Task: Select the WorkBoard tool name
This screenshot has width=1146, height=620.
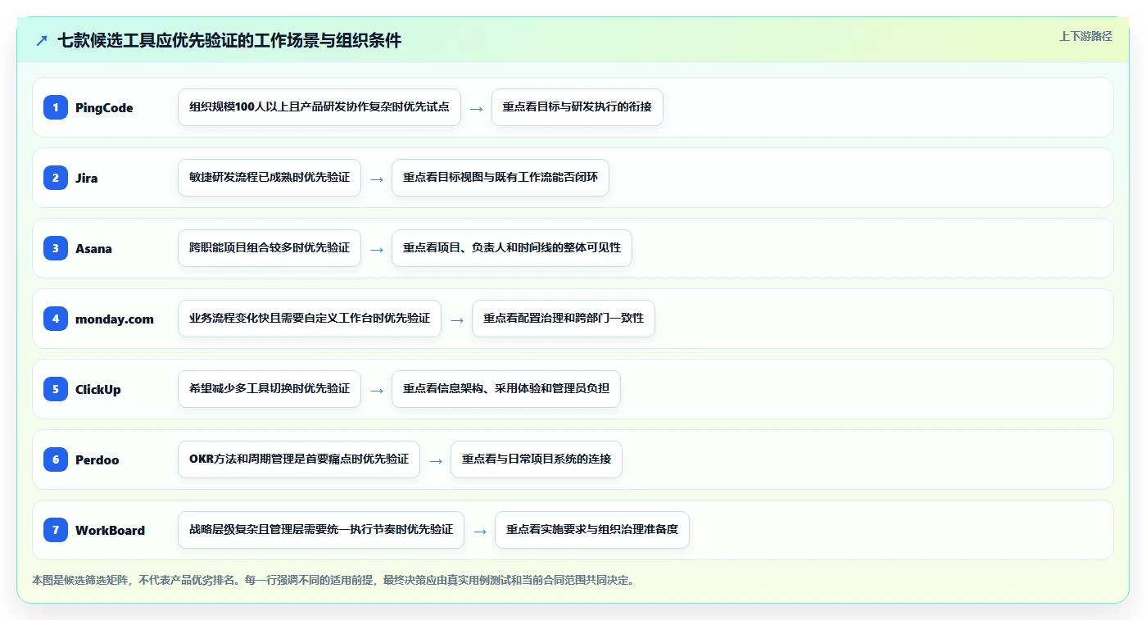Action: (x=110, y=531)
